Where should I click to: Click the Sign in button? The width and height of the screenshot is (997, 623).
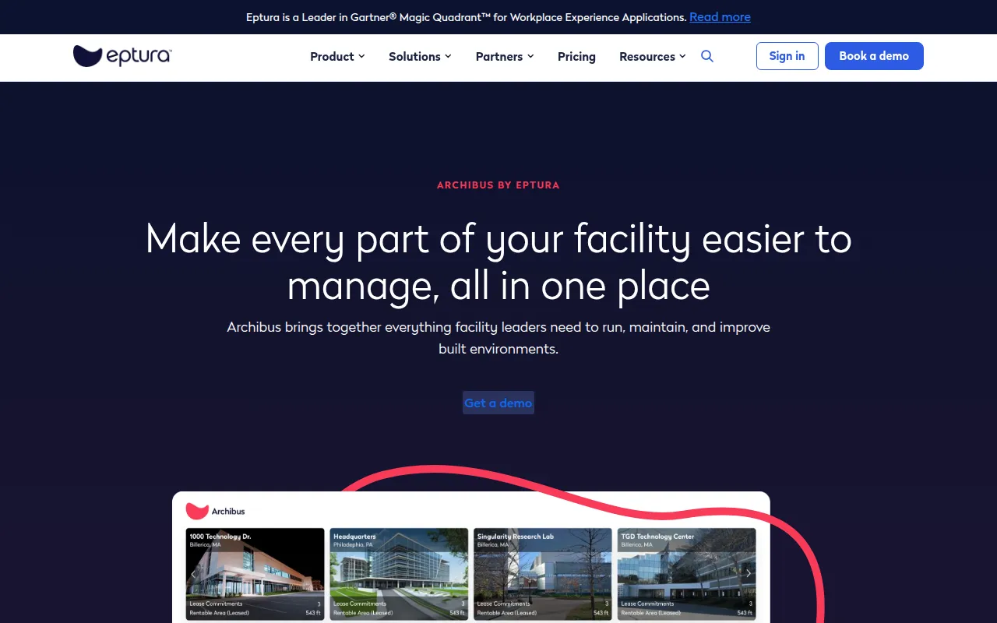point(787,56)
